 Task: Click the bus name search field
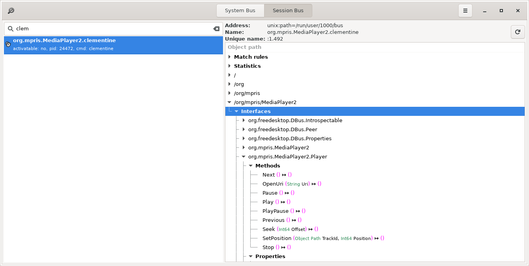pos(113,29)
